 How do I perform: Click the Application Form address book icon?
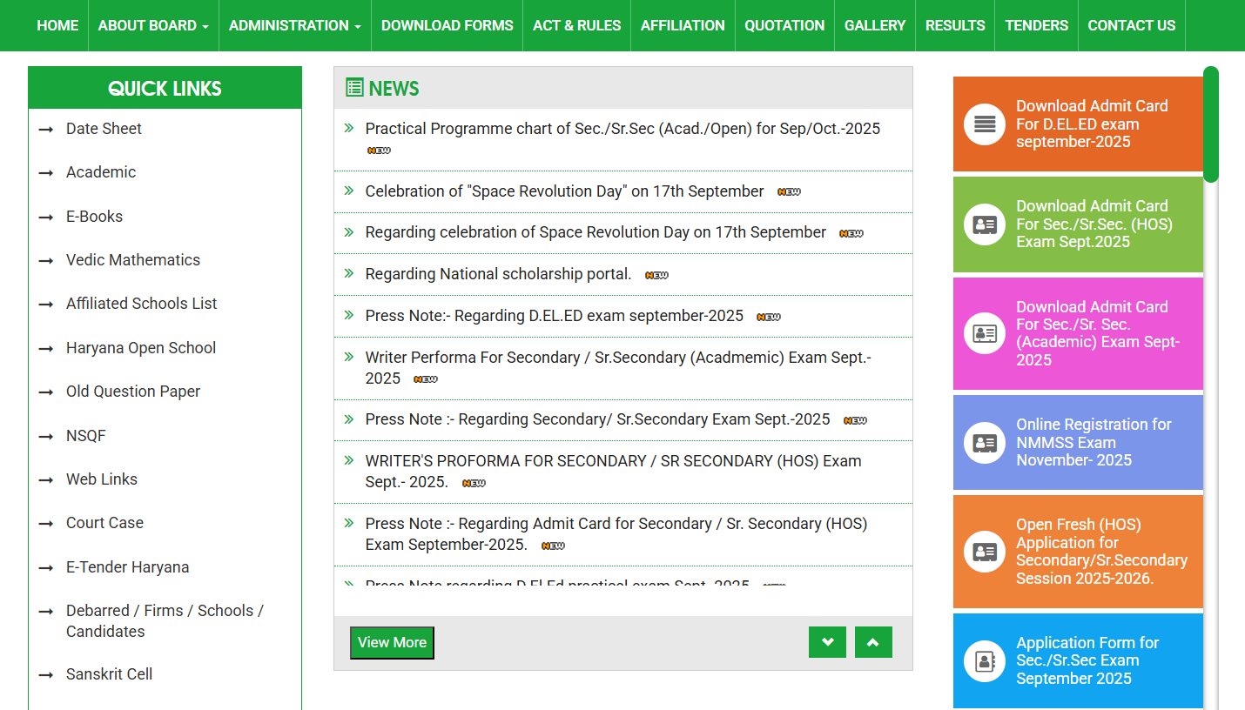point(985,661)
